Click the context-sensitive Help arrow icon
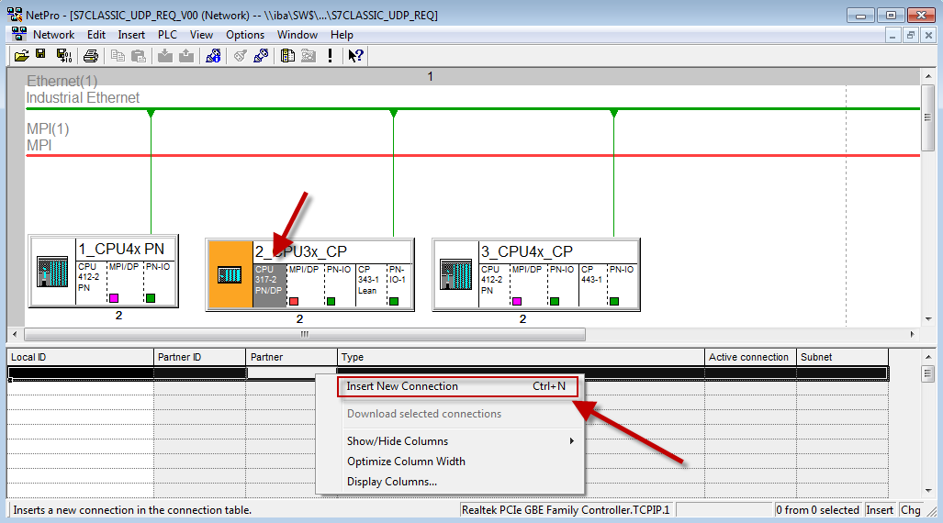Image resolution: width=943 pixels, height=523 pixels. coord(356,56)
